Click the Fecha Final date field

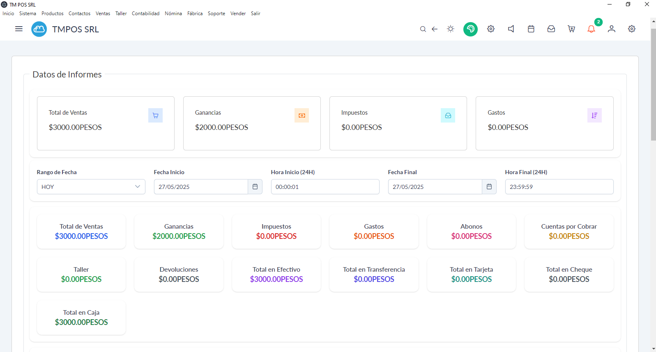tap(435, 187)
